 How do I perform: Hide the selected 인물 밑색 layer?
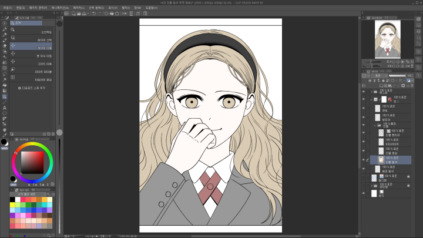tap(364, 160)
